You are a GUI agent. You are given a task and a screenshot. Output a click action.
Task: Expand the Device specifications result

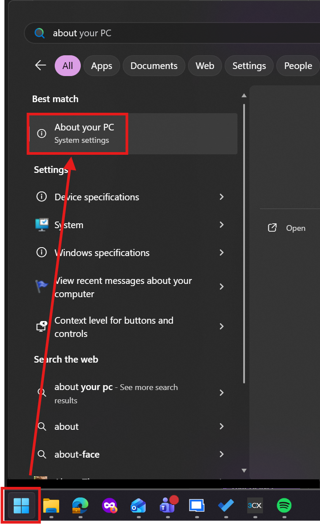point(222,197)
